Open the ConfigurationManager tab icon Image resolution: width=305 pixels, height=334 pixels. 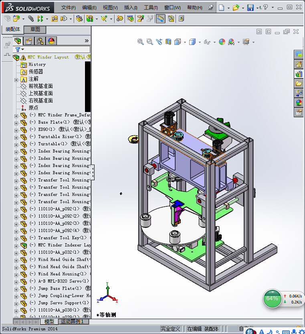(x=40, y=41)
